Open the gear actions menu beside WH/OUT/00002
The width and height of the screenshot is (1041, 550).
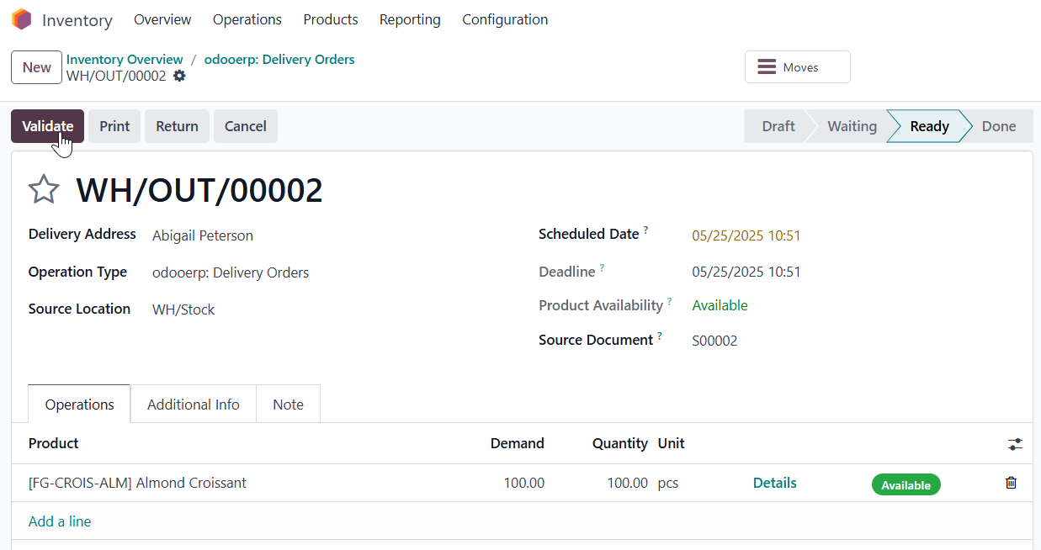click(179, 76)
